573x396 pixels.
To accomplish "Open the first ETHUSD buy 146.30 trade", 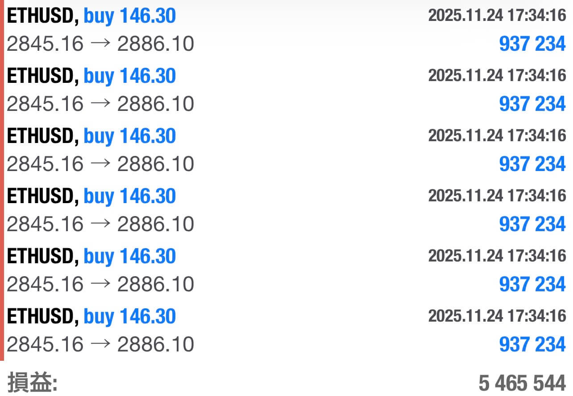I will click(x=91, y=16).
